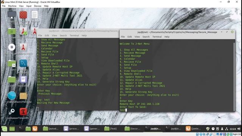Open VirtualBox Input menu
The image size is (242, 136).
pos(29,6)
